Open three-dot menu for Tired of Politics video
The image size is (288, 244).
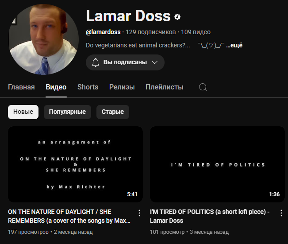pos(281,213)
